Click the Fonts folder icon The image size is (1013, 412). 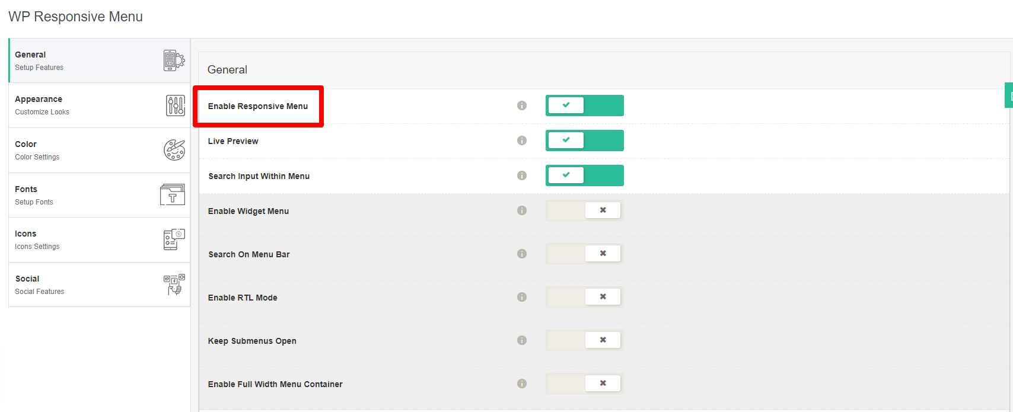tap(173, 194)
